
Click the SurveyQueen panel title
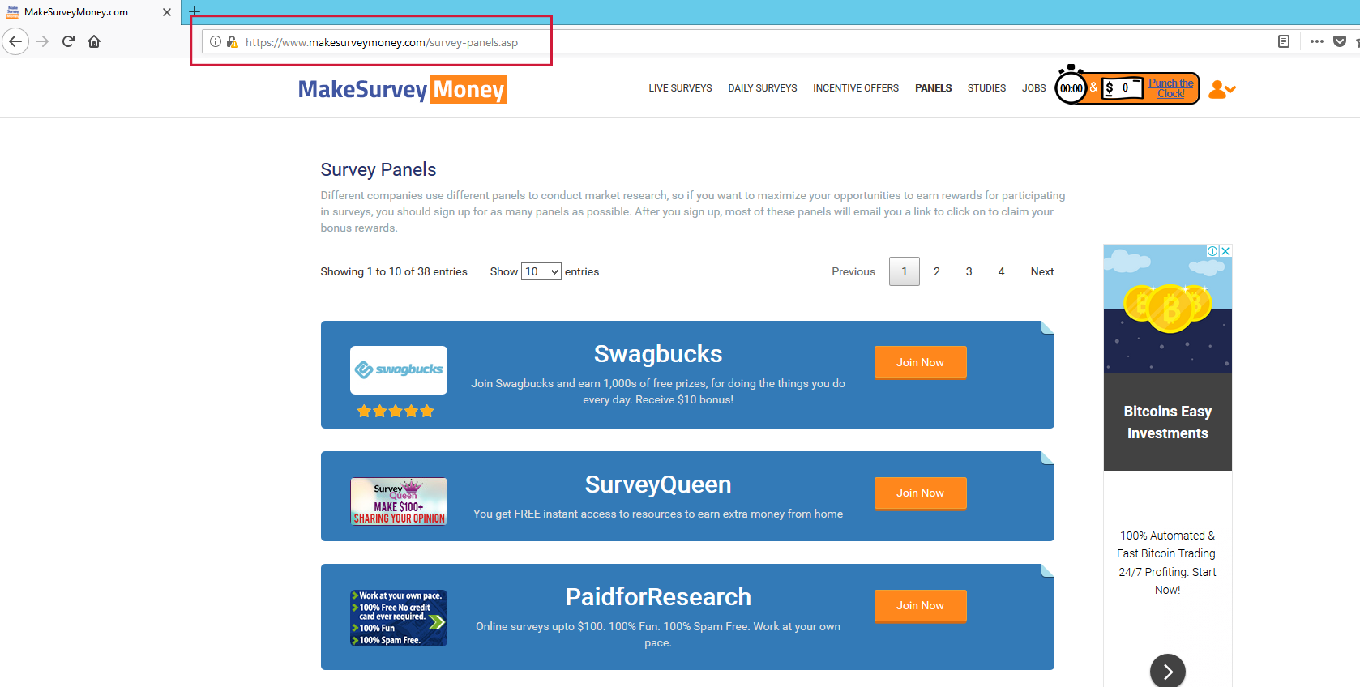pos(658,484)
